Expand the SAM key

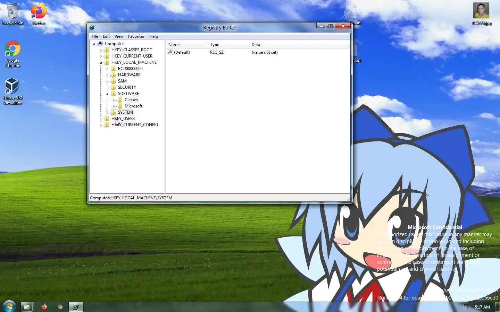tap(107, 81)
